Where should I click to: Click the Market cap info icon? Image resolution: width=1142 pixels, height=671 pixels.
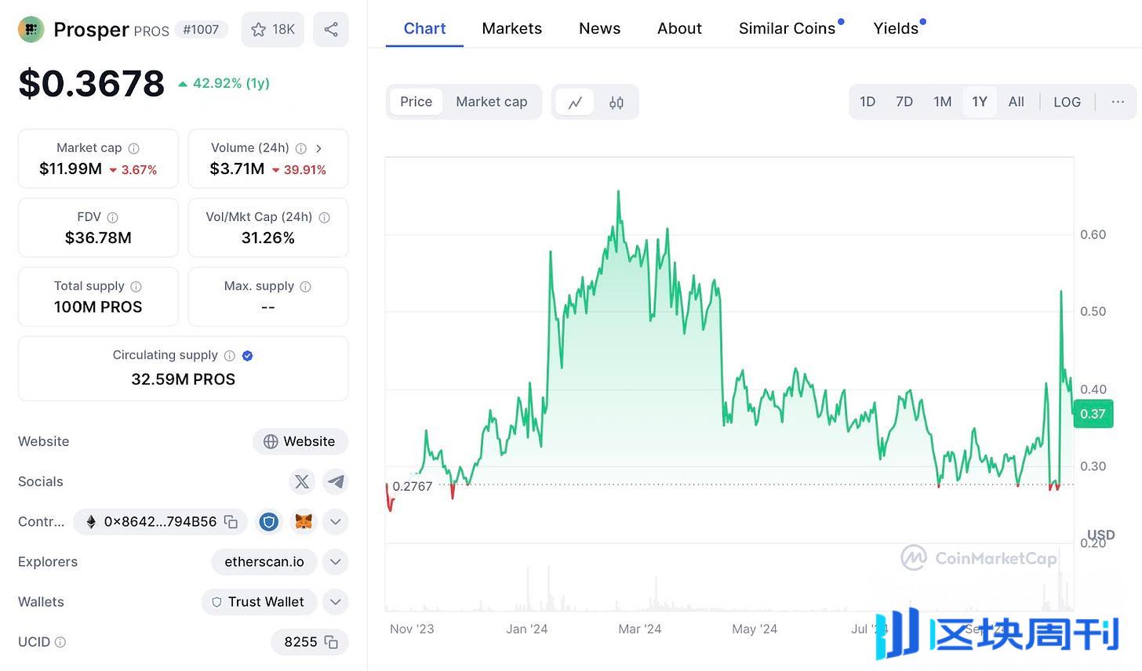[x=134, y=148]
